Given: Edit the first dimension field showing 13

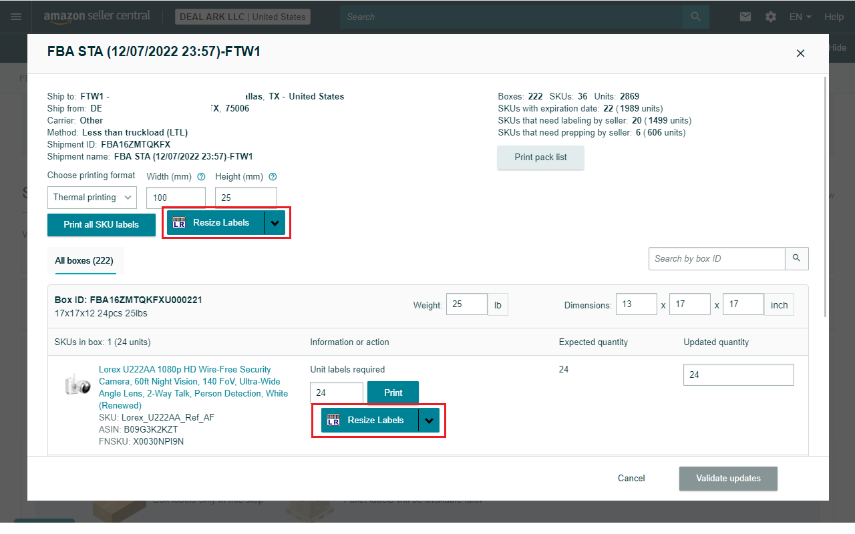Looking at the screenshot, I should point(637,304).
